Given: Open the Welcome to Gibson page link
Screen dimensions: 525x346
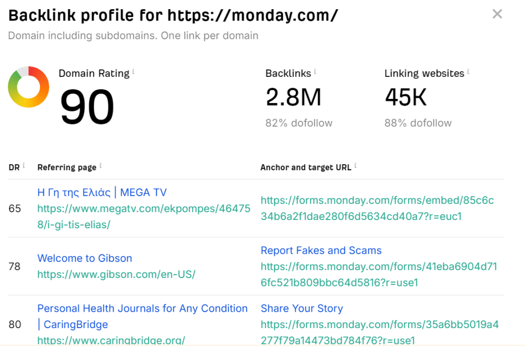Looking at the screenshot, I should pos(85,258).
